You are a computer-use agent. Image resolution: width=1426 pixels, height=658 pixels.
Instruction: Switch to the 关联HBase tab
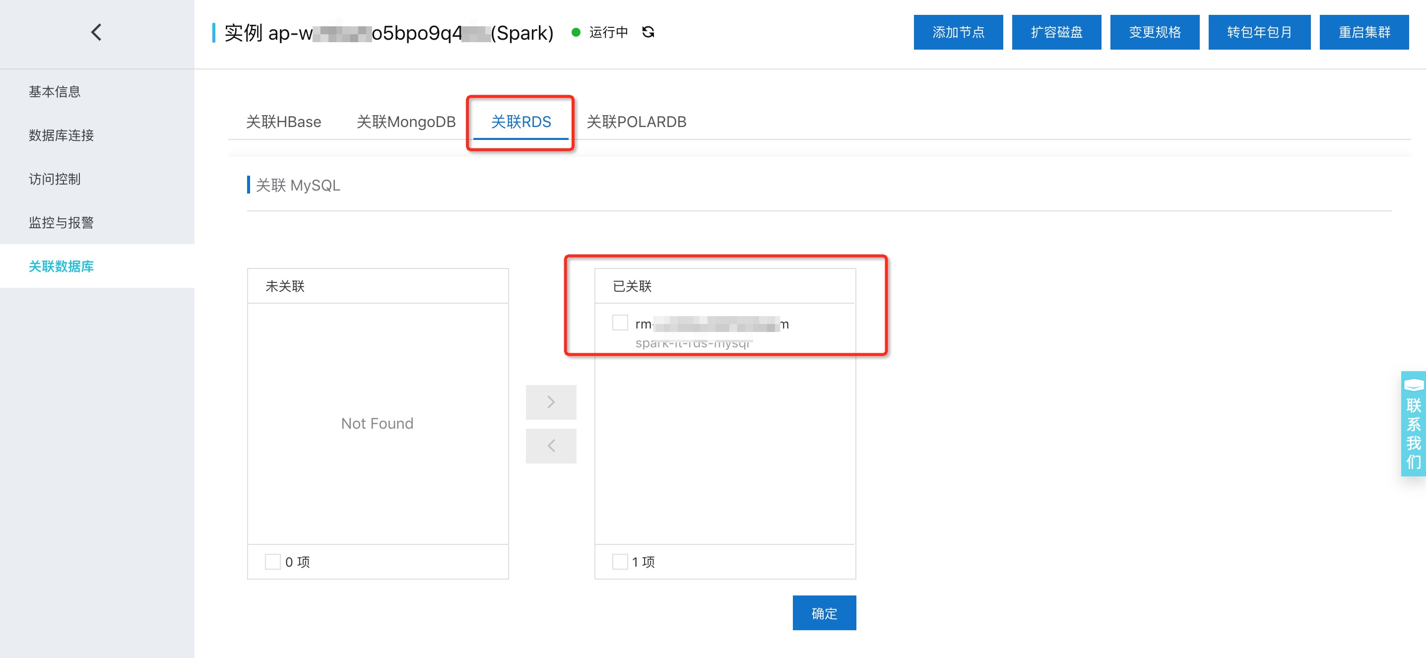[x=283, y=122]
